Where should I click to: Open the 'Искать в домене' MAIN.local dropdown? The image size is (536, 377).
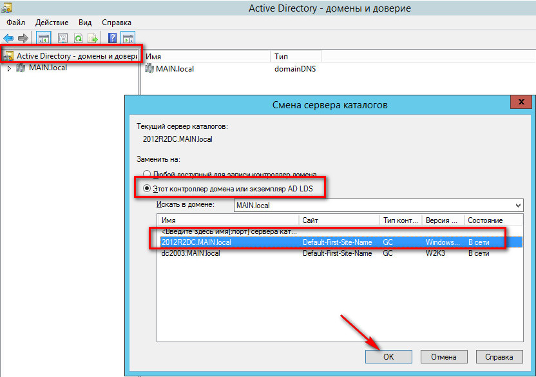tap(379, 206)
